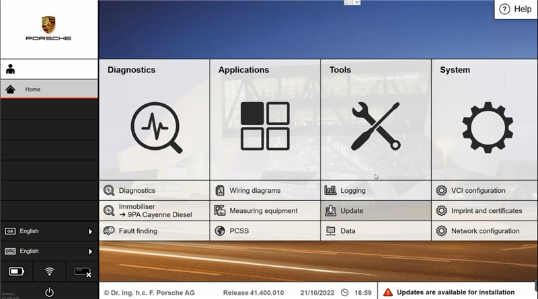Viewport: 538px width, 299px height.
Task: Open Update under Tools
Action: pyautogui.click(x=352, y=211)
